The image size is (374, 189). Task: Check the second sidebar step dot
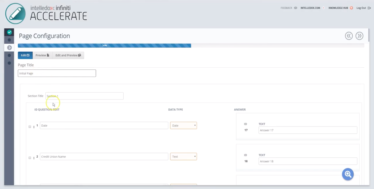[9, 39]
